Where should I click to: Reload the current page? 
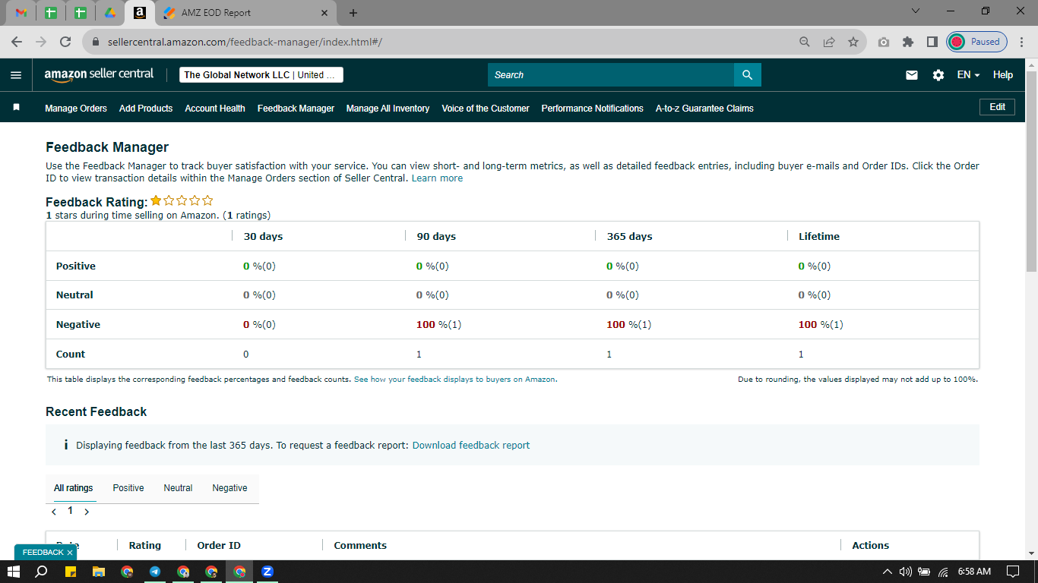65,42
